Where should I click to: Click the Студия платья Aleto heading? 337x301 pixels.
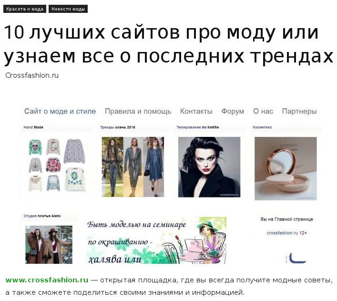(42, 216)
